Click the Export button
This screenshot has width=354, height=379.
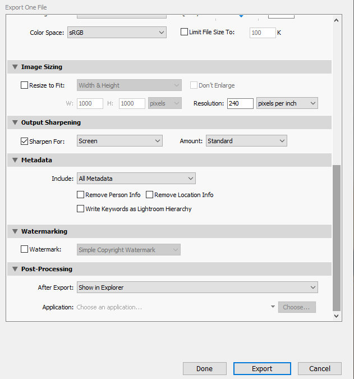click(x=262, y=368)
